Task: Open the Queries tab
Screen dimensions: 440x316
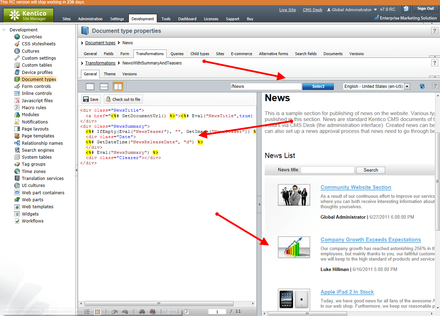Action: coord(177,54)
